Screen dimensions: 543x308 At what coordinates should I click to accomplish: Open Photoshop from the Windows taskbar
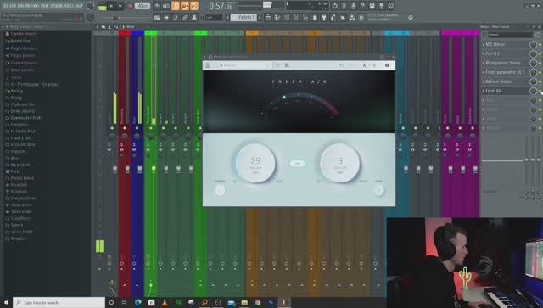[271, 302]
